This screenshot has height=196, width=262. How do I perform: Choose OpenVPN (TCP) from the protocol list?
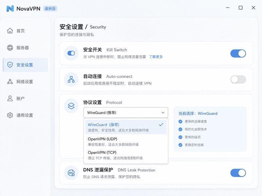(126, 155)
